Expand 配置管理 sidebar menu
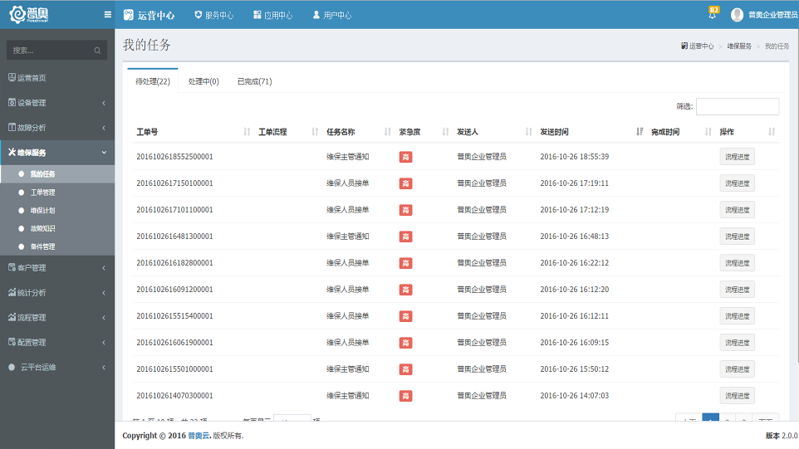 pyautogui.click(x=57, y=343)
